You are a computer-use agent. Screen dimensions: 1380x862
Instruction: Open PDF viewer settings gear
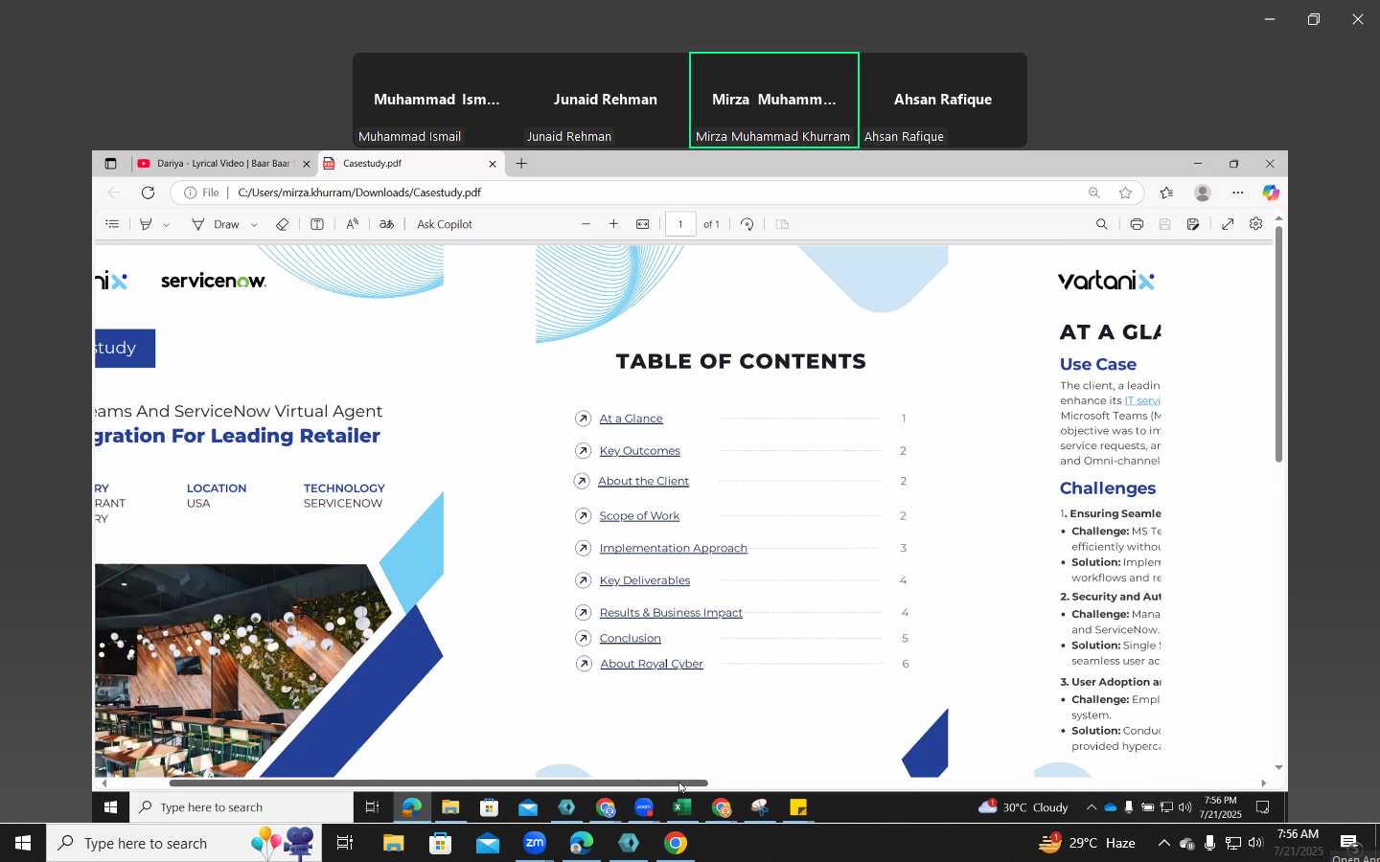tap(1256, 224)
